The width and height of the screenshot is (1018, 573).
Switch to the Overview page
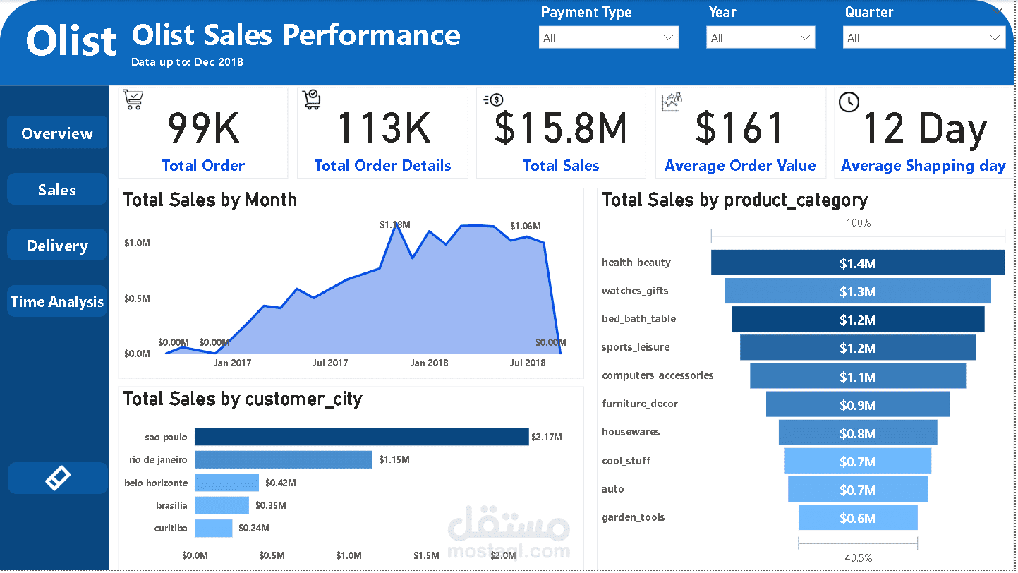pyautogui.click(x=57, y=133)
